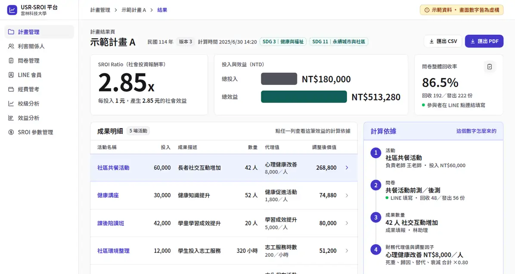Open 問卷管理 in the sidebar
This screenshot has height=274, width=515.
[x=39, y=60]
